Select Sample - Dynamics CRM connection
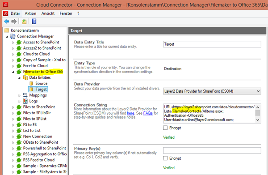Image resolution: width=268 pixels, height=175 pixels. tap(45, 166)
